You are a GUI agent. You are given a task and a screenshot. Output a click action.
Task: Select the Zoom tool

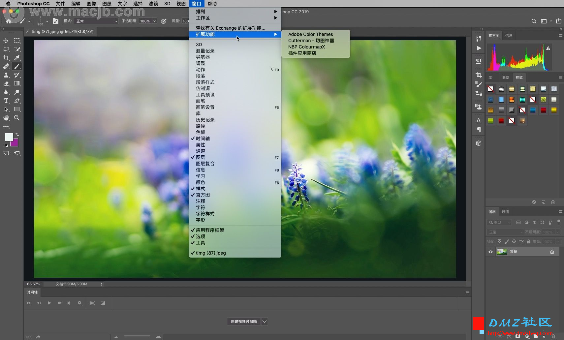[x=17, y=118]
